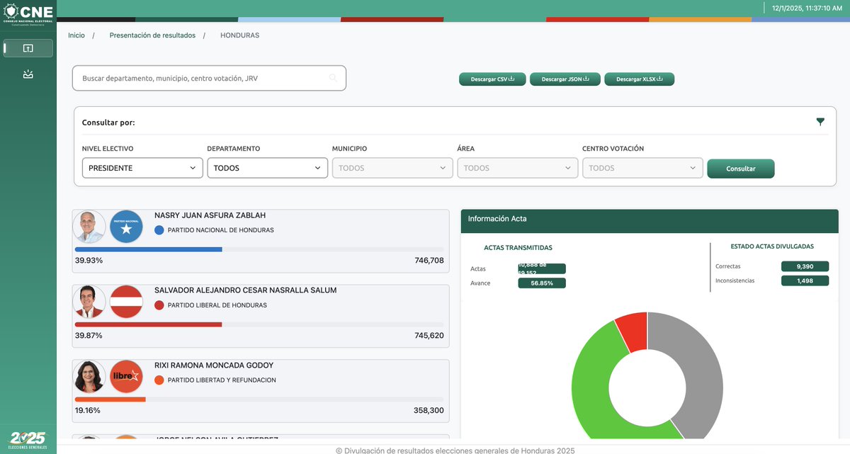Click Correctas 9,390 badge
Screen dimensions: 850x454
[x=805, y=266]
